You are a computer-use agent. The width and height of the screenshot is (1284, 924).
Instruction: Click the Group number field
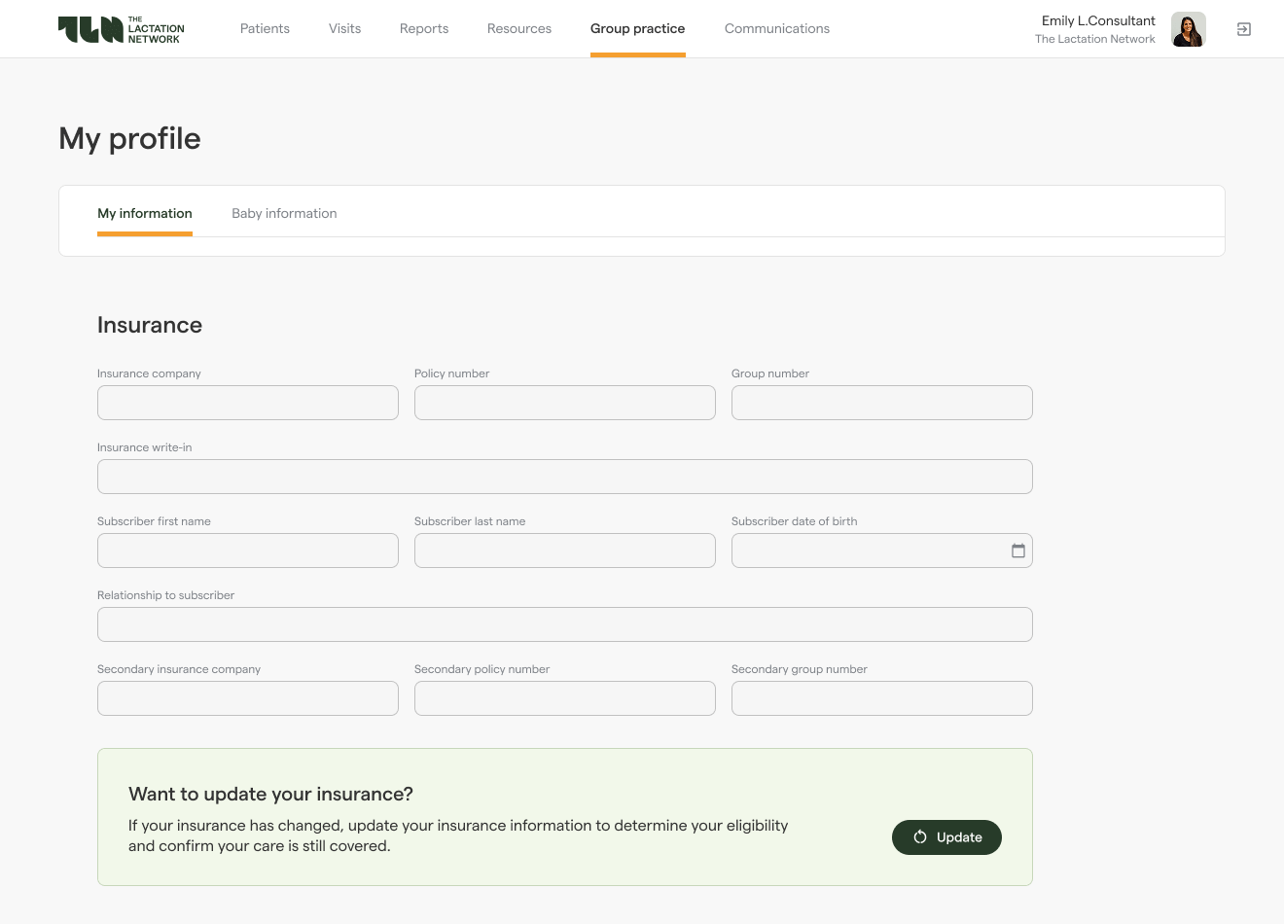(882, 403)
